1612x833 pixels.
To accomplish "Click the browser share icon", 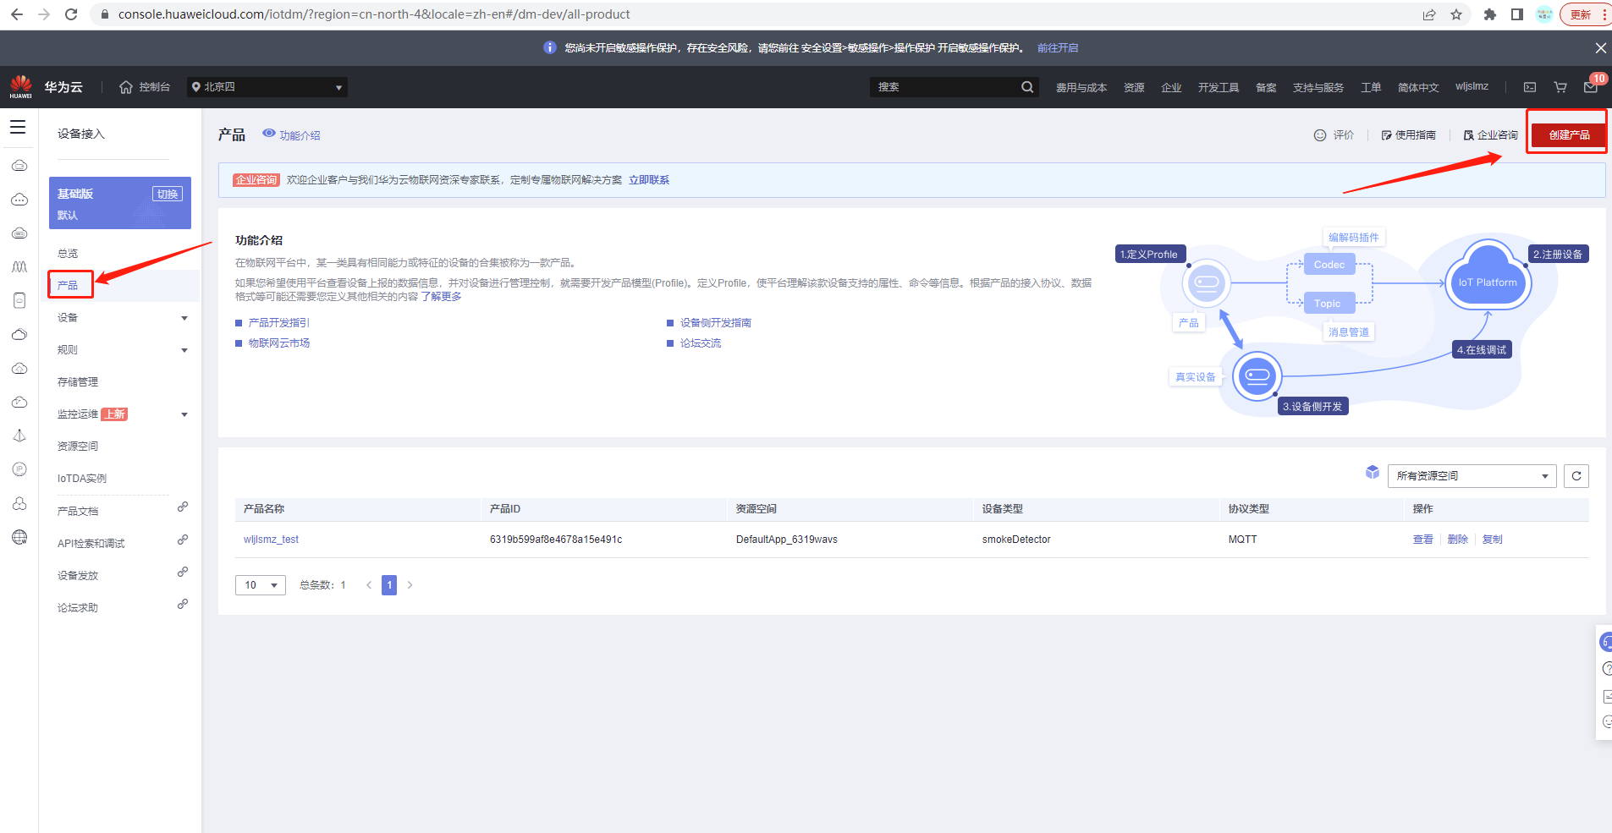I will coord(1429,14).
